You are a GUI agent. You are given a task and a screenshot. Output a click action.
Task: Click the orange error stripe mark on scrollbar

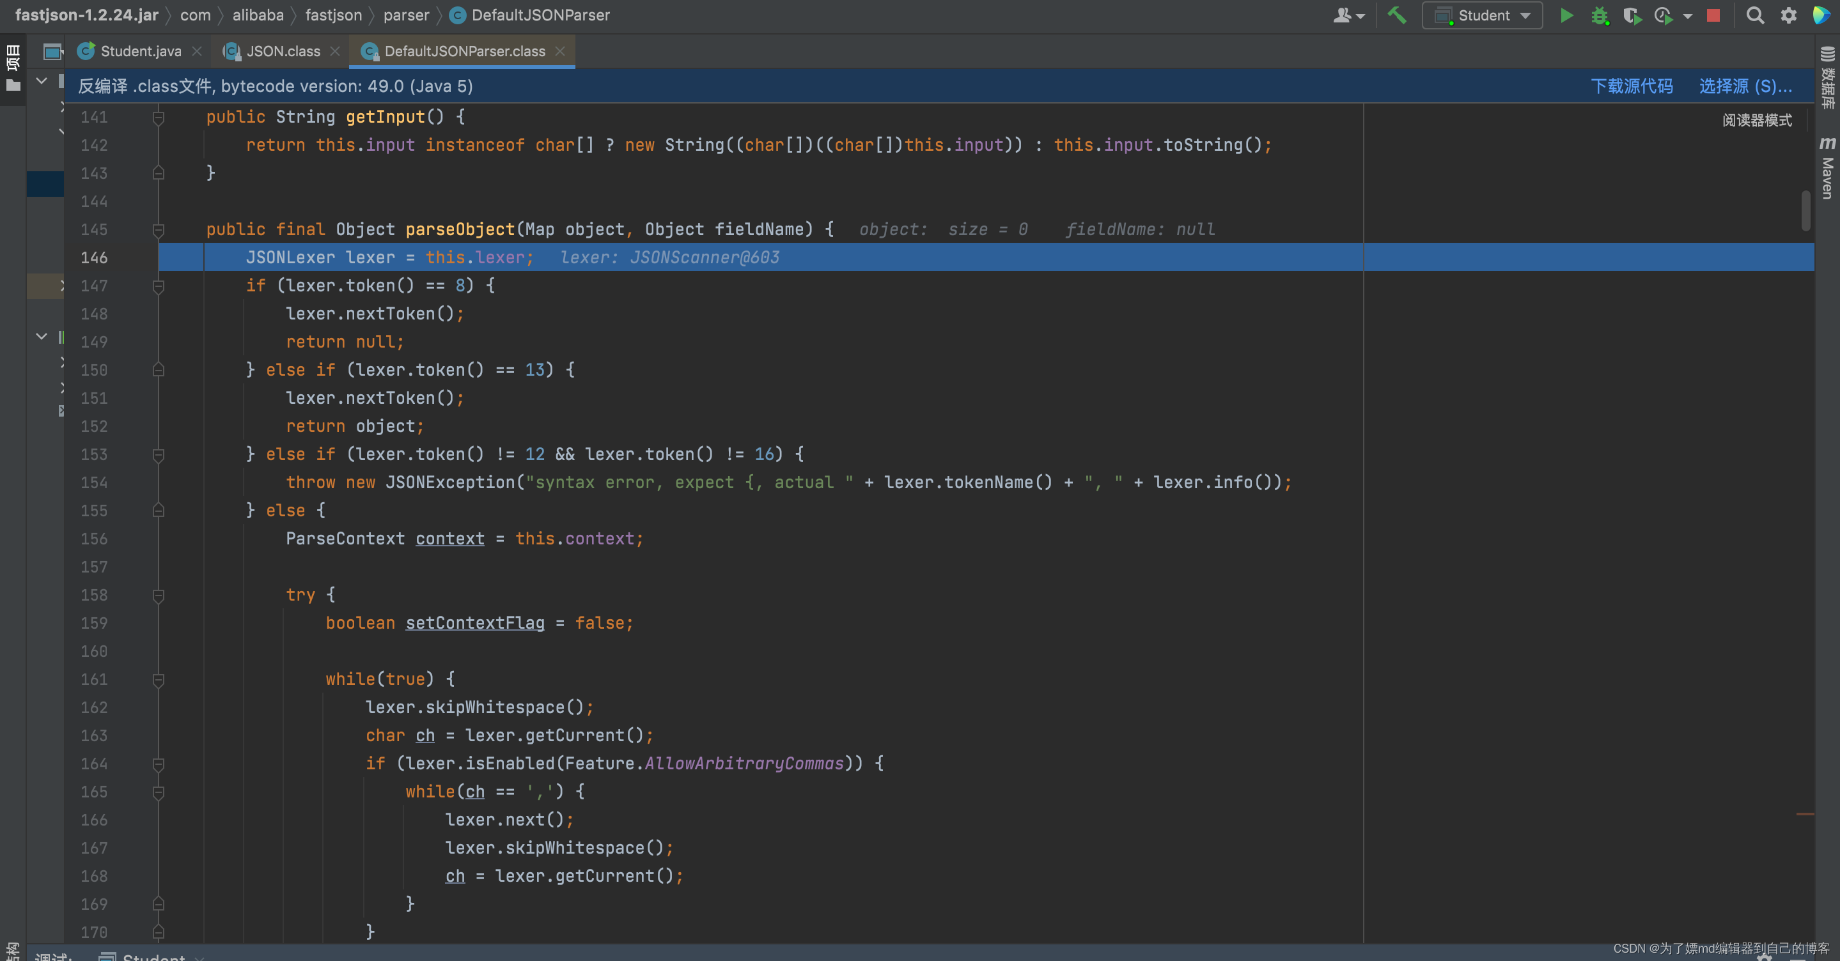pyautogui.click(x=1805, y=814)
